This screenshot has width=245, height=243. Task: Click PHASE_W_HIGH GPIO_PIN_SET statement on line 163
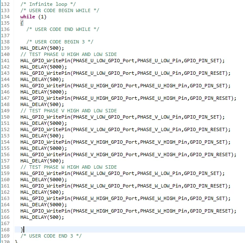click(x=125, y=198)
